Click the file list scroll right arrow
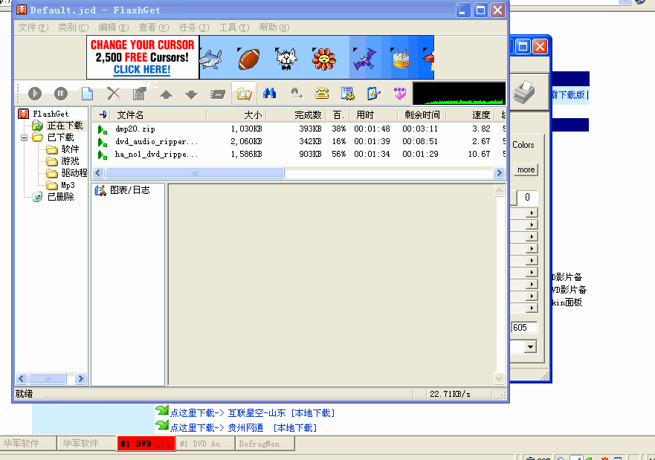Viewport: 655px width, 460px height. (x=499, y=173)
